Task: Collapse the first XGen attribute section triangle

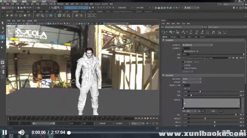Action: point(163,40)
